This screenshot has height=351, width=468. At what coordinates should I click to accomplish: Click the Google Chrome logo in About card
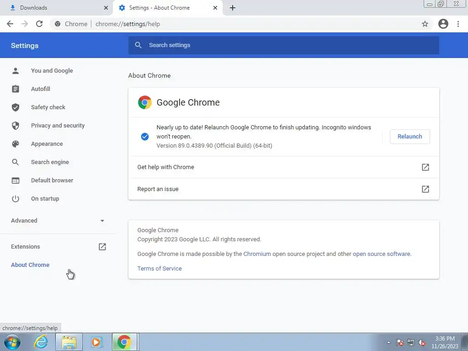point(145,102)
